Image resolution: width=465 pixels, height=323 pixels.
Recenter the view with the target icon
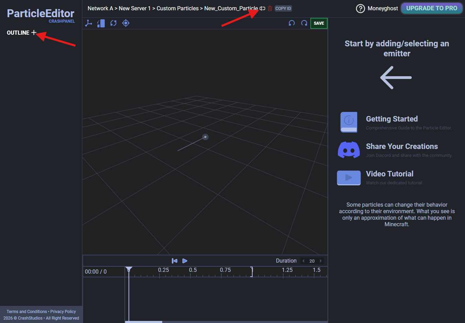(x=126, y=23)
